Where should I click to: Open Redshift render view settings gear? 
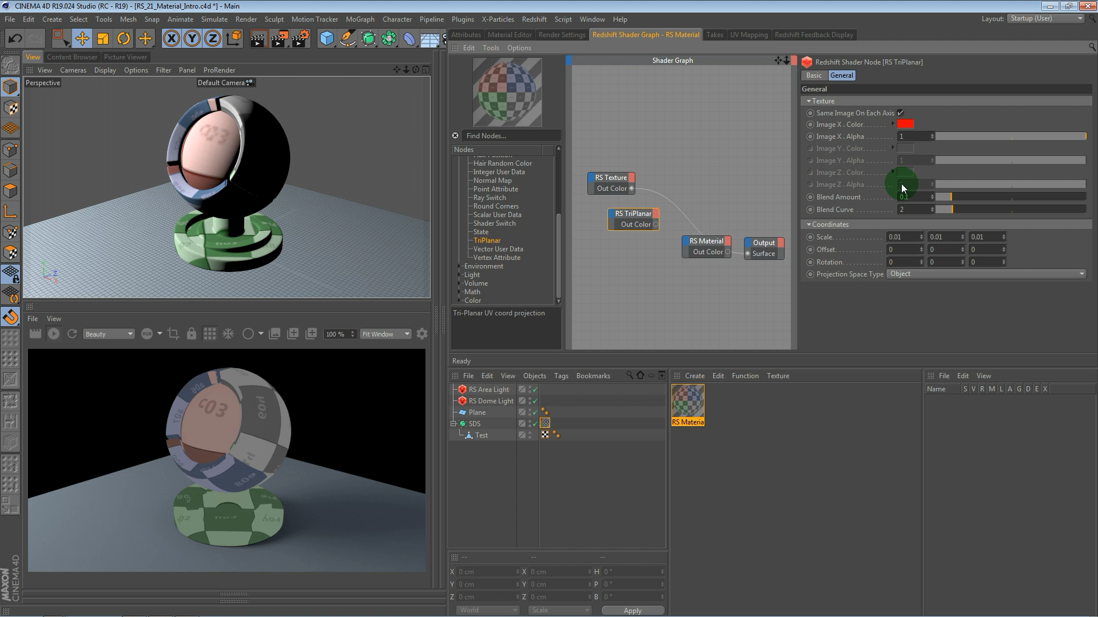tap(422, 334)
